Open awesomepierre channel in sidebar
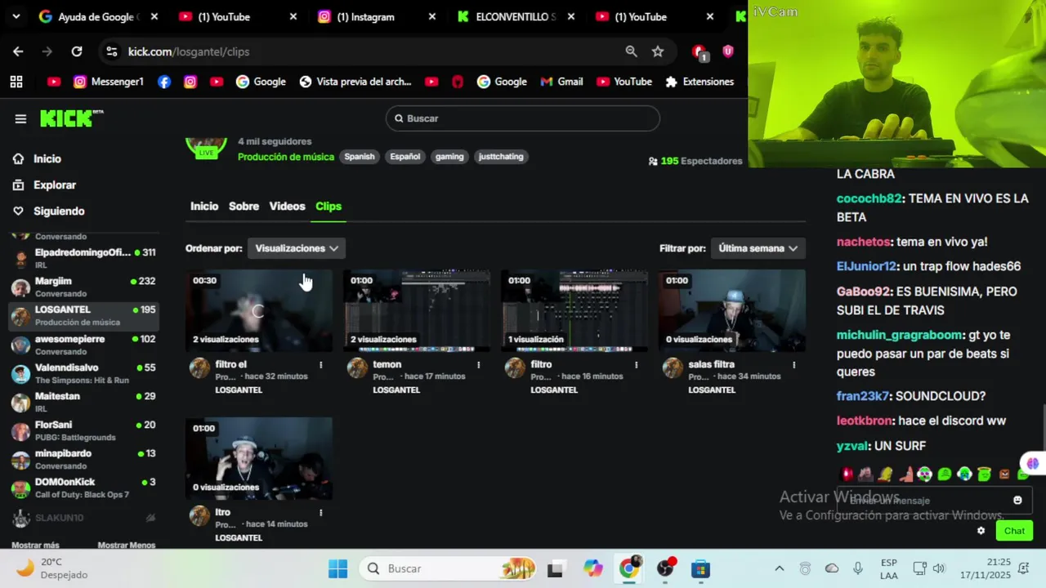This screenshot has height=588, width=1046. (83, 345)
